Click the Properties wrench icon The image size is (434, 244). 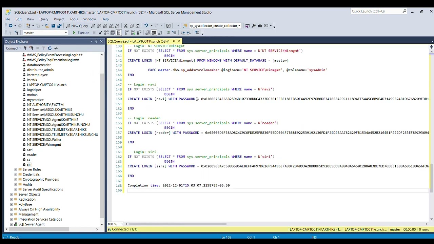pos(254,26)
